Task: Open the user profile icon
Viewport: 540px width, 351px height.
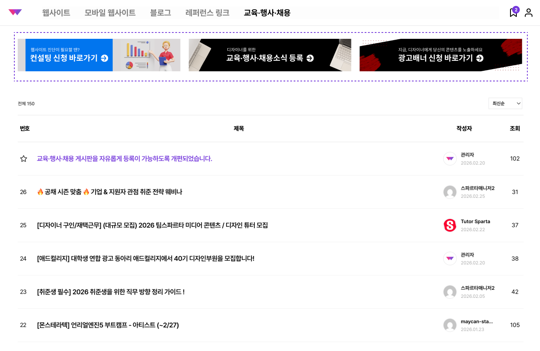Action: point(529,13)
